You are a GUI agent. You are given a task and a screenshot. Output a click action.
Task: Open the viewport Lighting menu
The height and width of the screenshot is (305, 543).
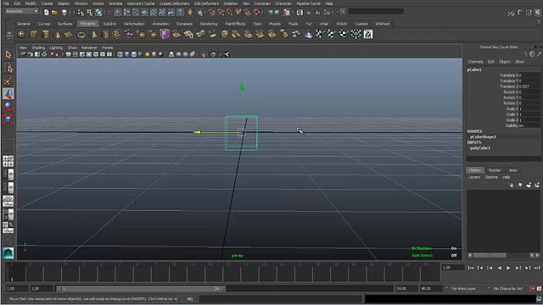point(56,47)
